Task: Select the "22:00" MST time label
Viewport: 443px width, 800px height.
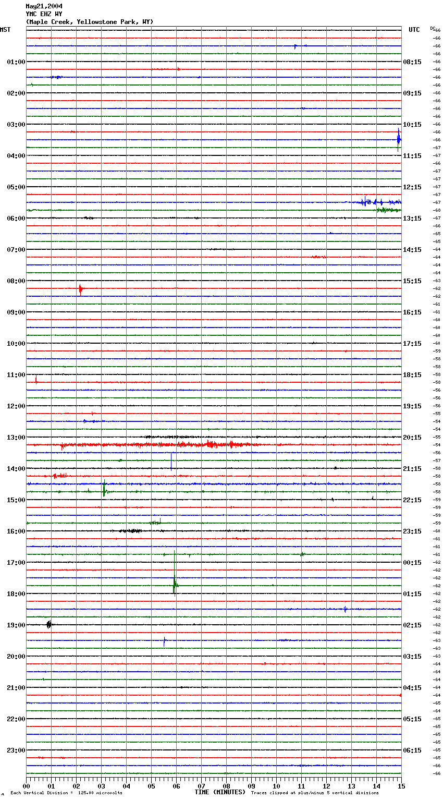Action: 16,719
